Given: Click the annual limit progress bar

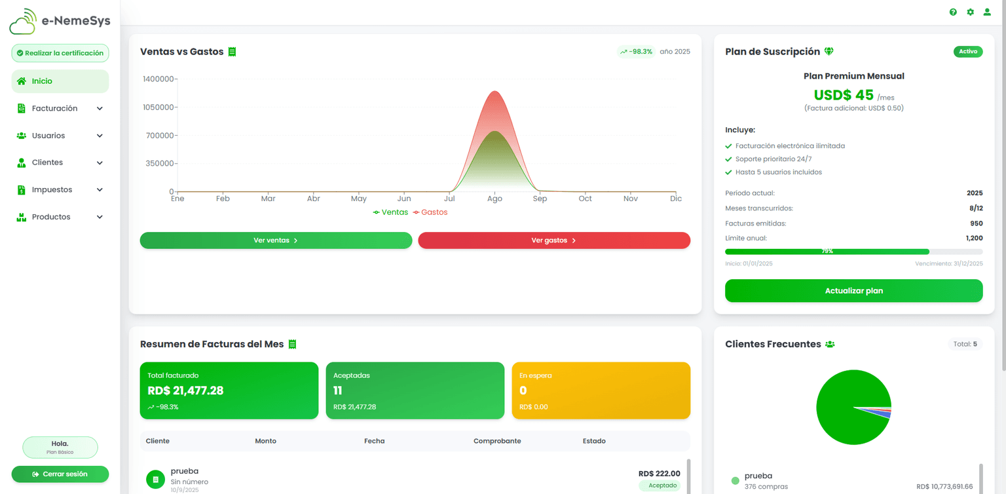Looking at the screenshot, I should pyautogui.click(x=853, y=252).
